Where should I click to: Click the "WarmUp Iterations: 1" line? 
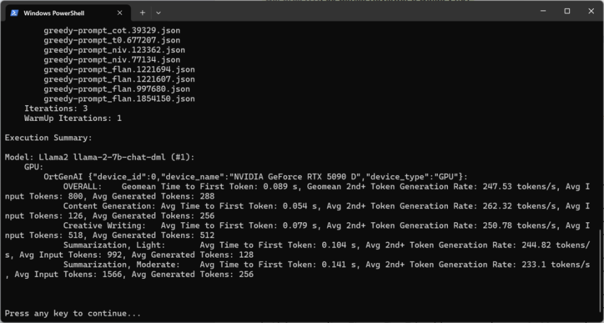(x=72, y=118)
